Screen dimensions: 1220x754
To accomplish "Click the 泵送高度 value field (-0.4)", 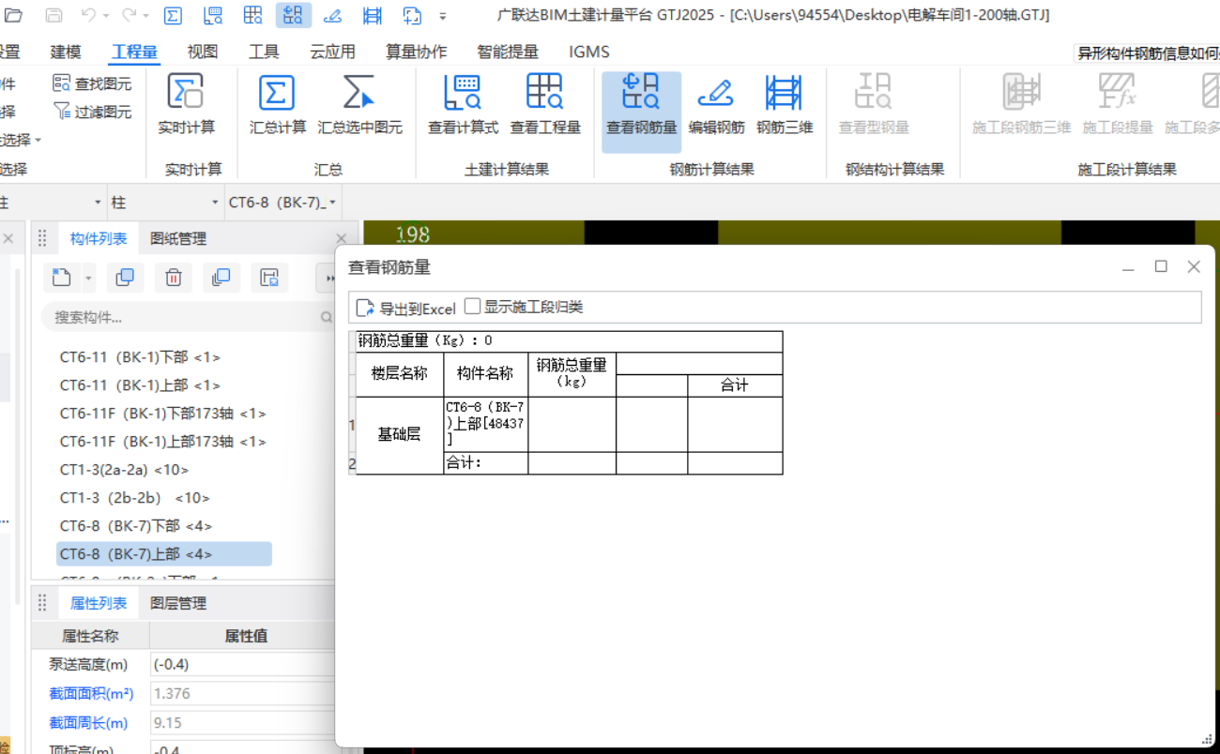I will pyautogui.click(x=242, y=664).
